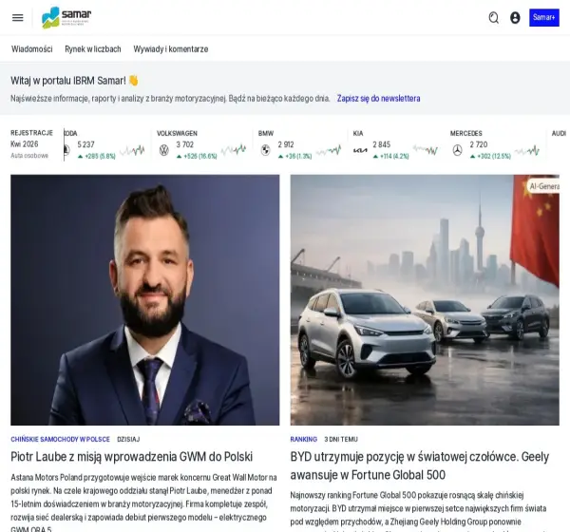Image resolution: width=570 pixels, height=532 pixels.
Task: Click the 3 DNI TEMU label
Action: point(341,439)
